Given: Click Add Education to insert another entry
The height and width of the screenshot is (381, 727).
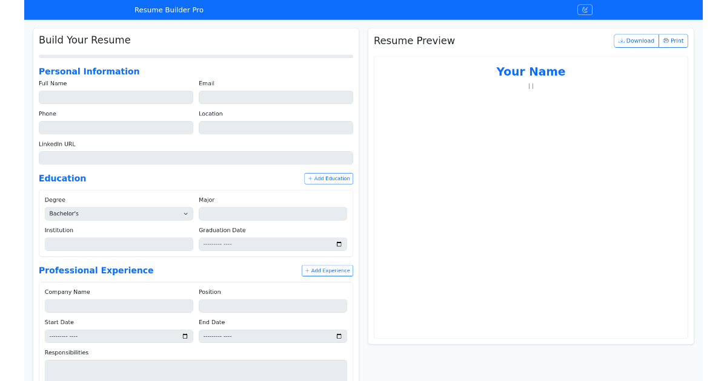Looking at the screenshot, I should (328, 178).
